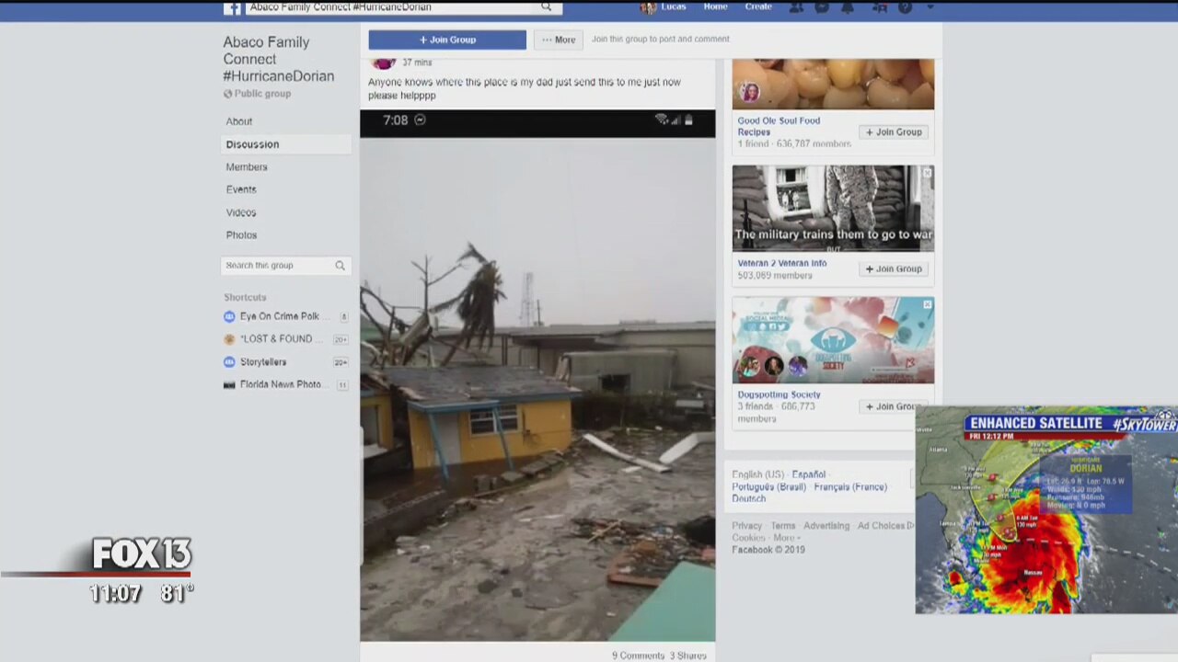Open the Friend Requests icon
Screen dimensions: 1178x662
pyautogui.click(x=796, y=7)
